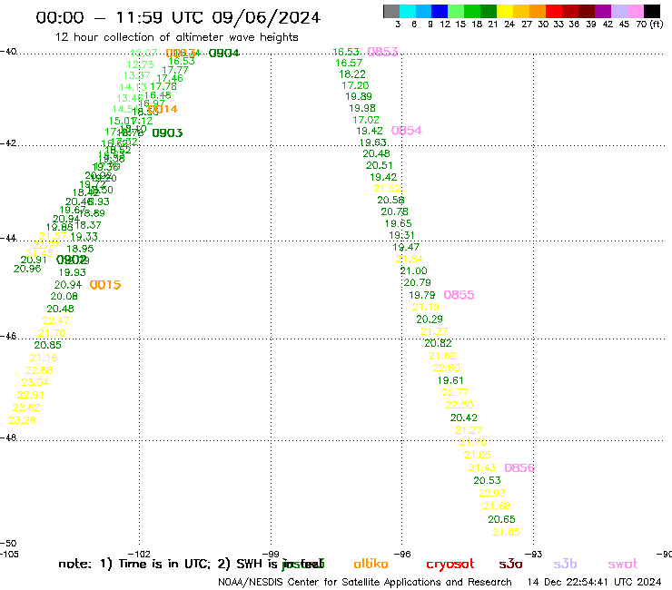Select the wave height value 20.42
This screenshot has width=672, height=590.
pyautogui.click(x=464, y=418)
